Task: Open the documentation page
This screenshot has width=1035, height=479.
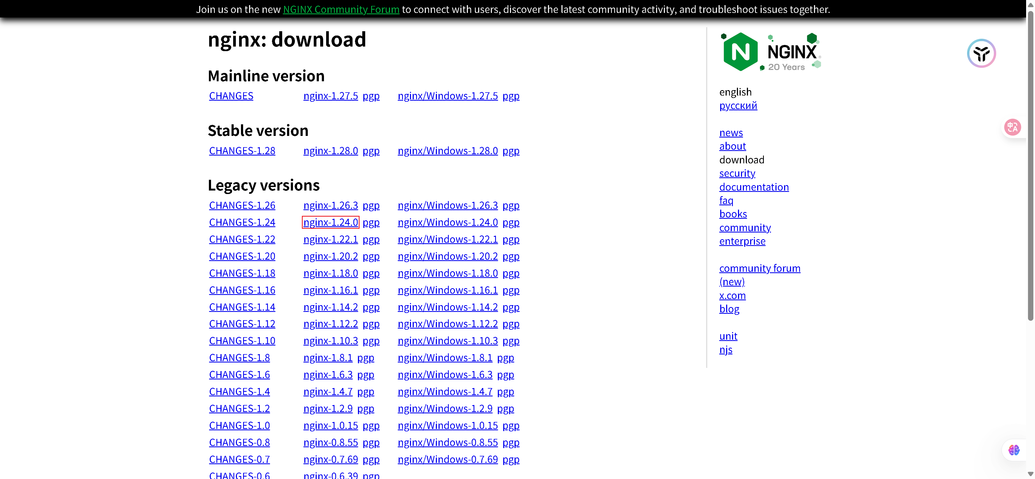Action: point(754,187)
